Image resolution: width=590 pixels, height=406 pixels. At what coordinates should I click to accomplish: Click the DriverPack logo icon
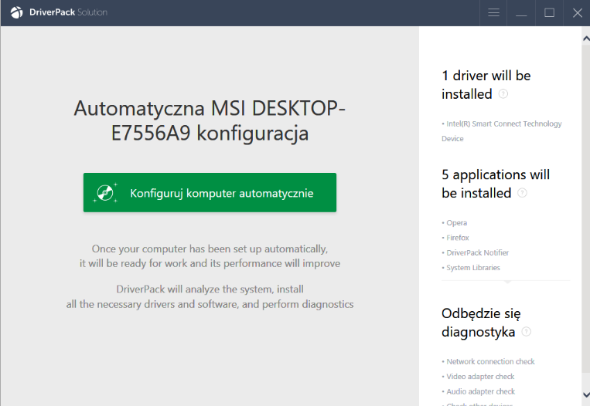coord(16,12)
